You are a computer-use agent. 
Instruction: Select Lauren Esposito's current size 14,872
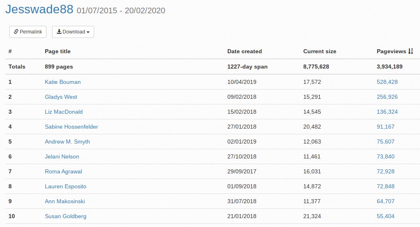tap(312, 187)
